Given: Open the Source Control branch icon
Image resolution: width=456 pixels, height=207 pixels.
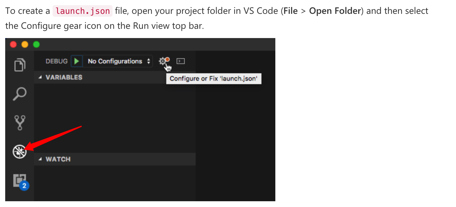Looking at the screenshot, I should point(20,123).
